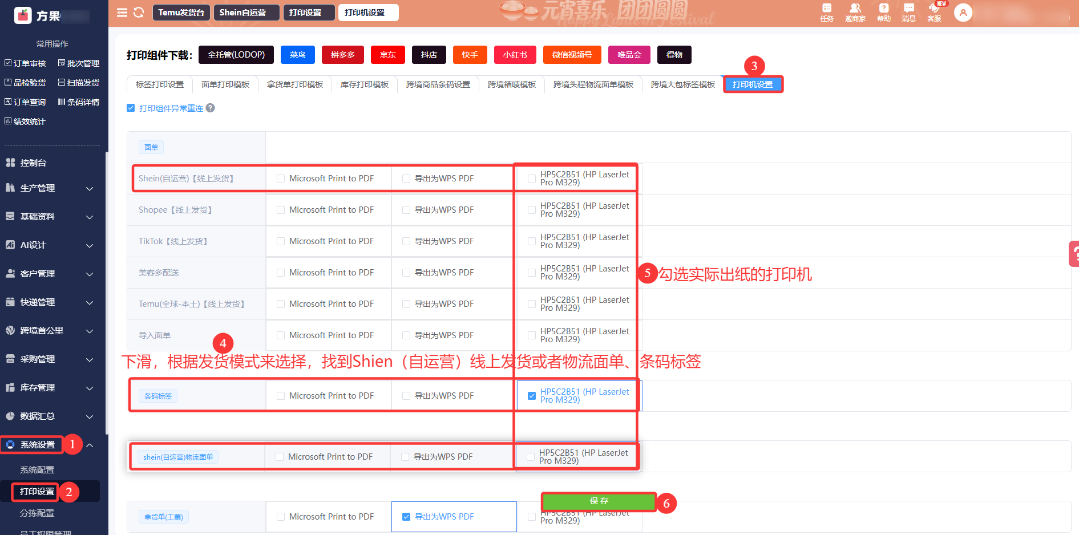The height and width of the screenshot is (535, 1079).
Task: Open 分拣配置 in the sidebar submenu
Action: tap(37, 513)
